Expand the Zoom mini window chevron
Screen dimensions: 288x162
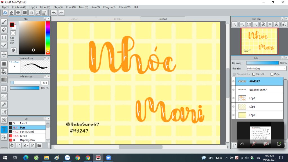click(x=242, y=144)
